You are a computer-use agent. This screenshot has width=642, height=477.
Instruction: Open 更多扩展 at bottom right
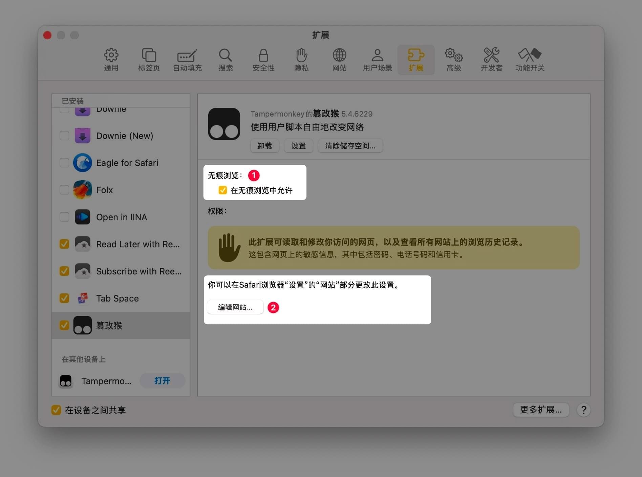point(541,410)
